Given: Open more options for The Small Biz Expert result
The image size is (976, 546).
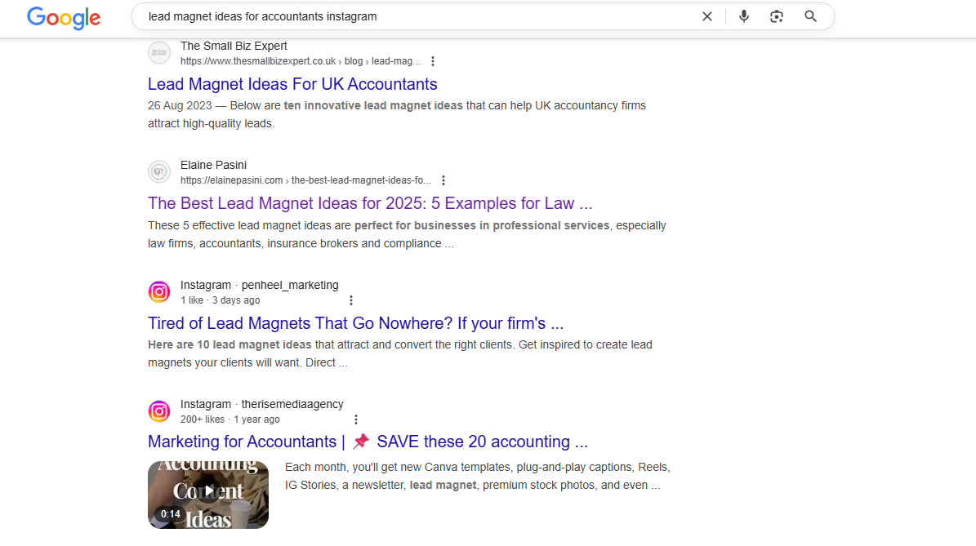Looking at the screenshot, I should click(433, 61).
